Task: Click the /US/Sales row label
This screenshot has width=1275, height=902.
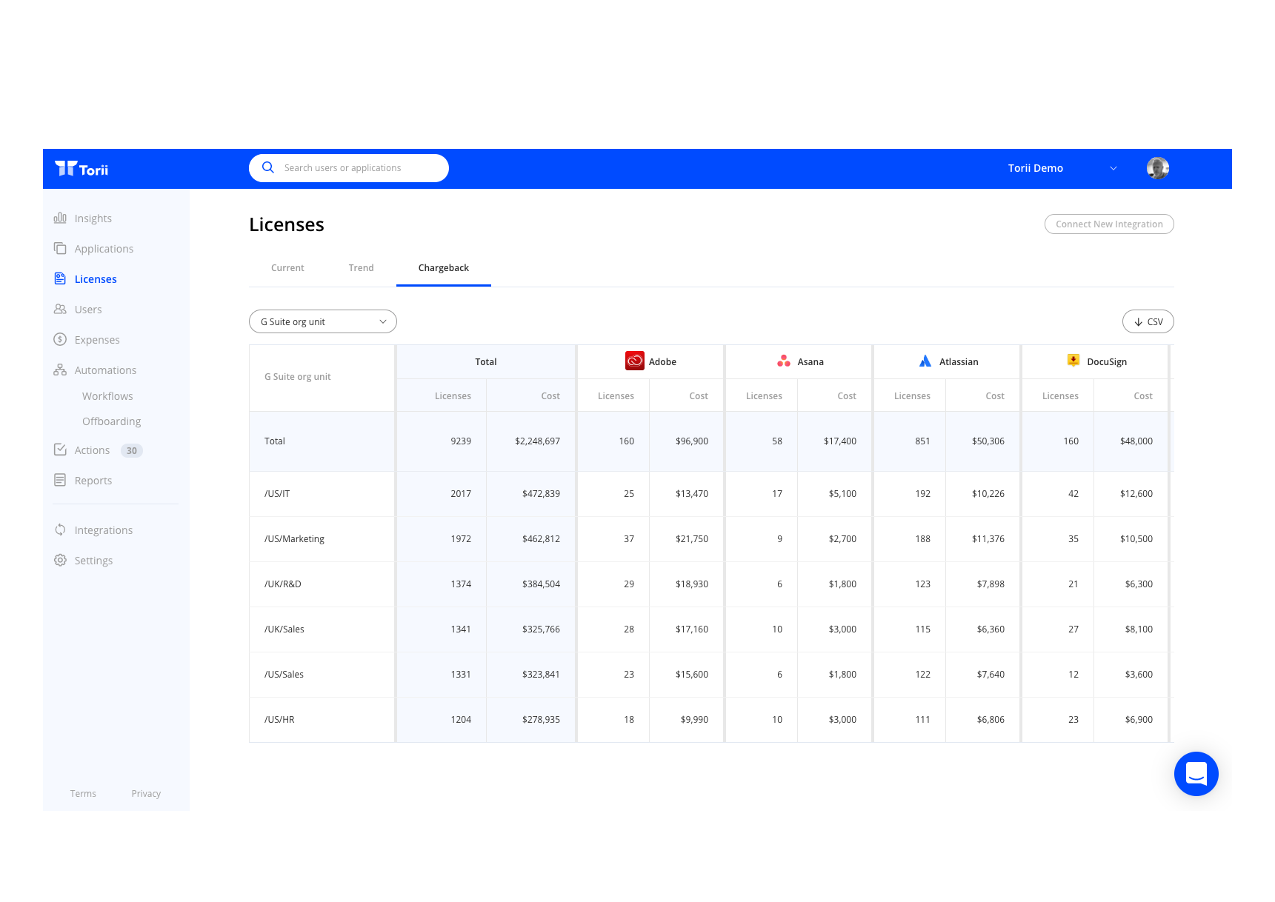Action: pos(284,675)
